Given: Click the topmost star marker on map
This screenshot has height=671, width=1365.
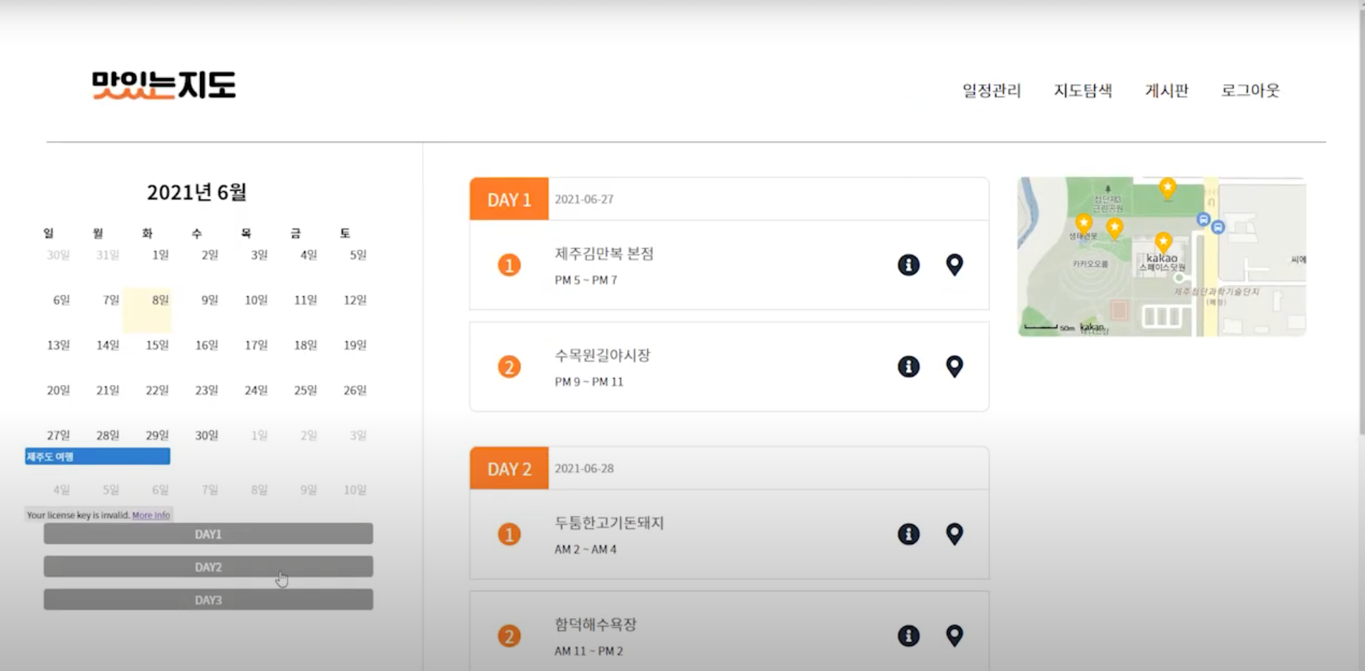Looking at the screenshot, I should click(1168, 188).
